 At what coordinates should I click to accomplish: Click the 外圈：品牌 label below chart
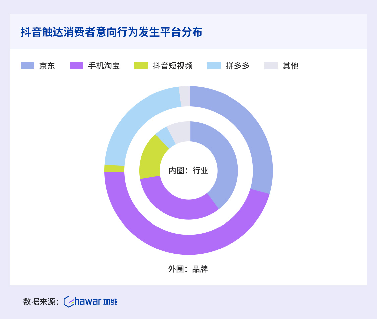tap(188, 269)
